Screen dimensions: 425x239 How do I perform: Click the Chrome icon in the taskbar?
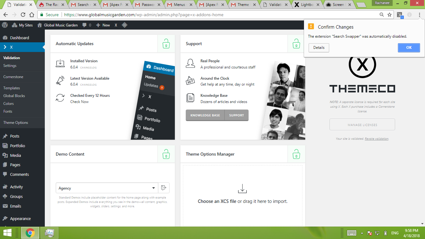click(30, 233)
